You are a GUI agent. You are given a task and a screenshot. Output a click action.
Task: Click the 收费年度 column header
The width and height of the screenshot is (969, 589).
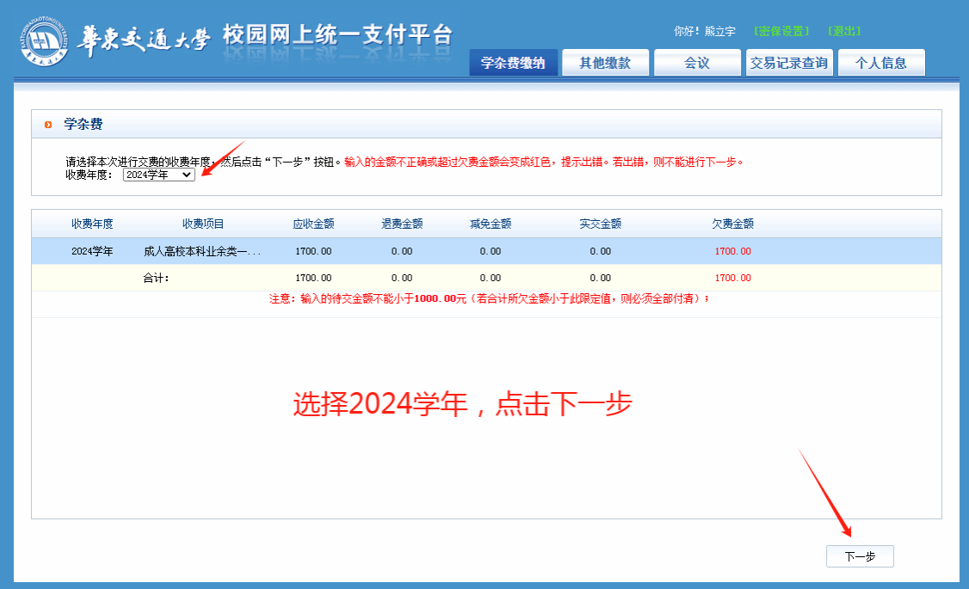[x=92, y=224]
